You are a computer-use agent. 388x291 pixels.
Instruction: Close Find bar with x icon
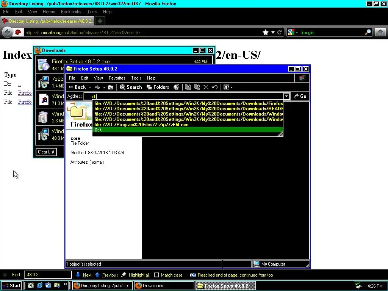5,275
